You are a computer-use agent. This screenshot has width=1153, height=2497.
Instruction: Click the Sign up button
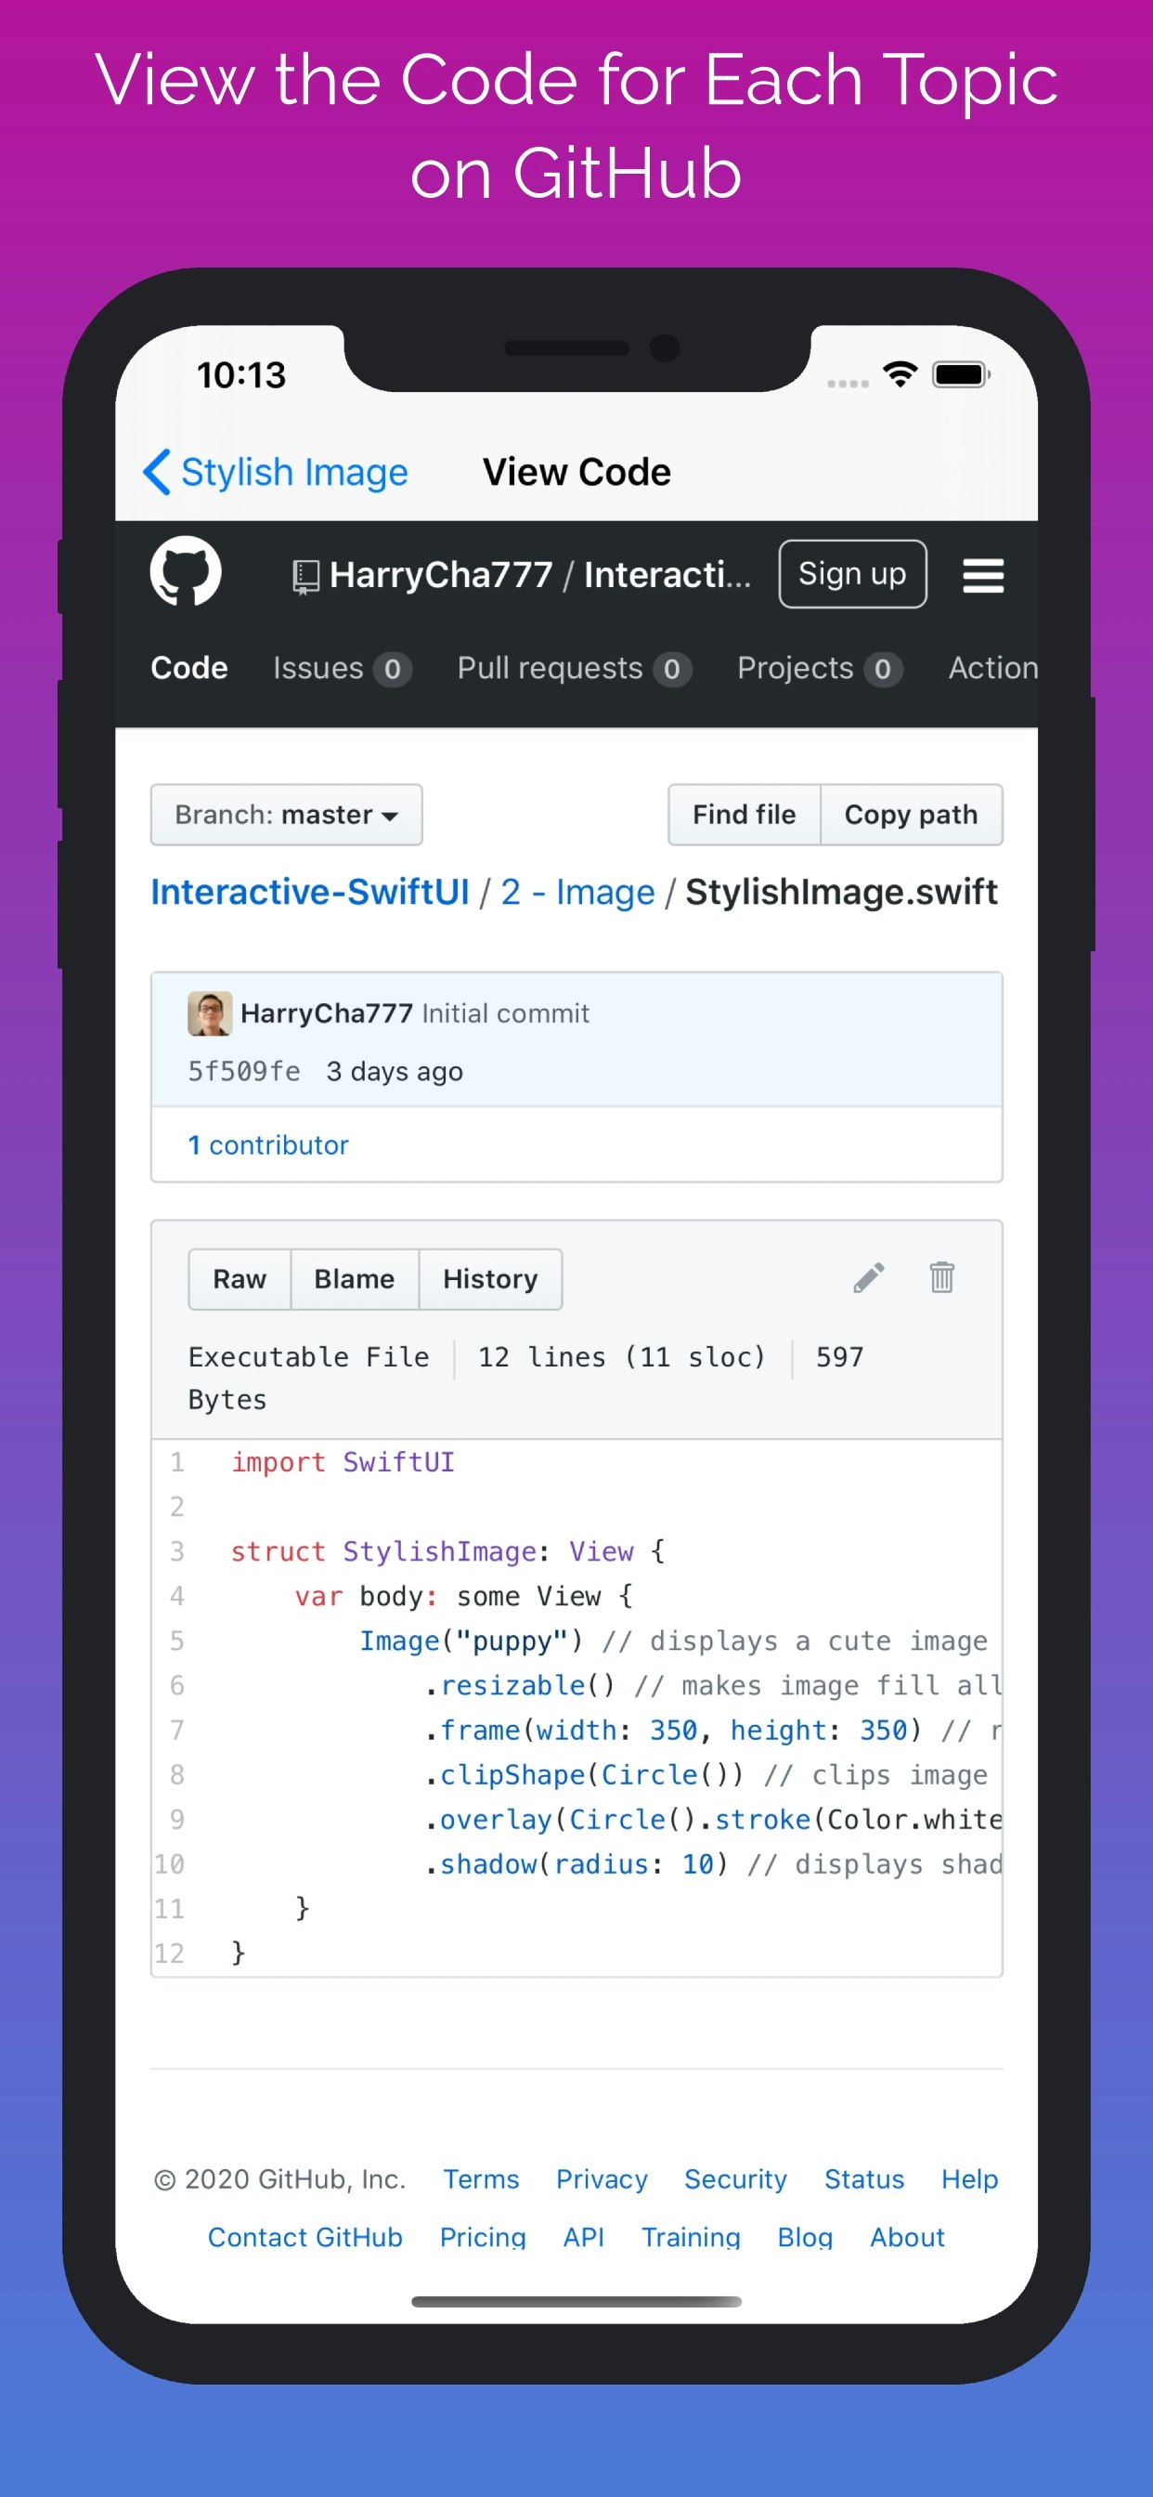[851, 573]
